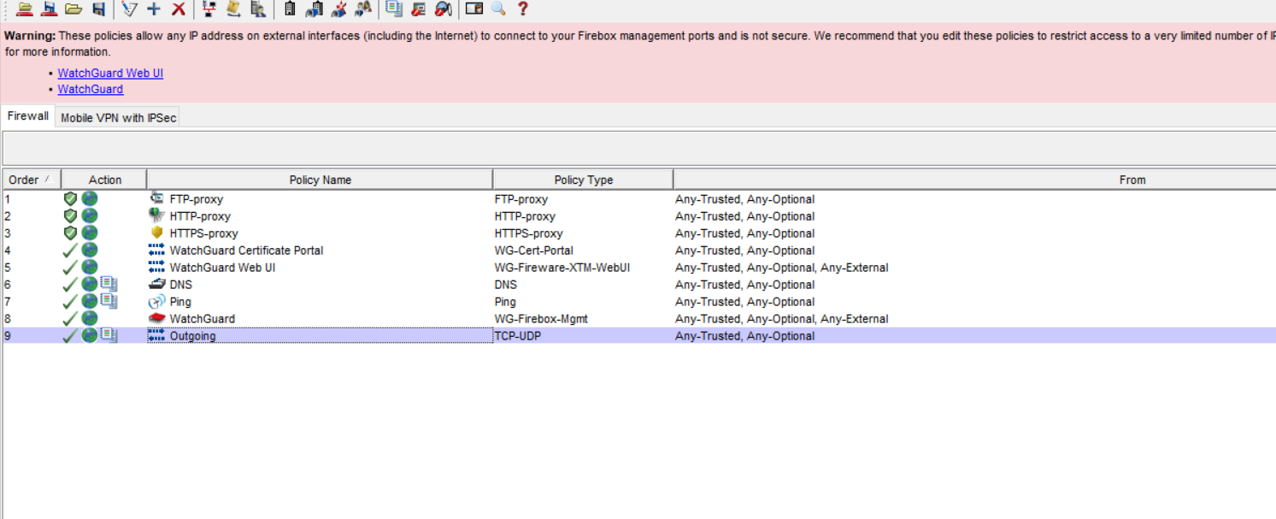This screenshot has width=1276, height=519.
Task: Click the logging icon in Ping row
Action: pyautogui.click(x=109, y=301)
